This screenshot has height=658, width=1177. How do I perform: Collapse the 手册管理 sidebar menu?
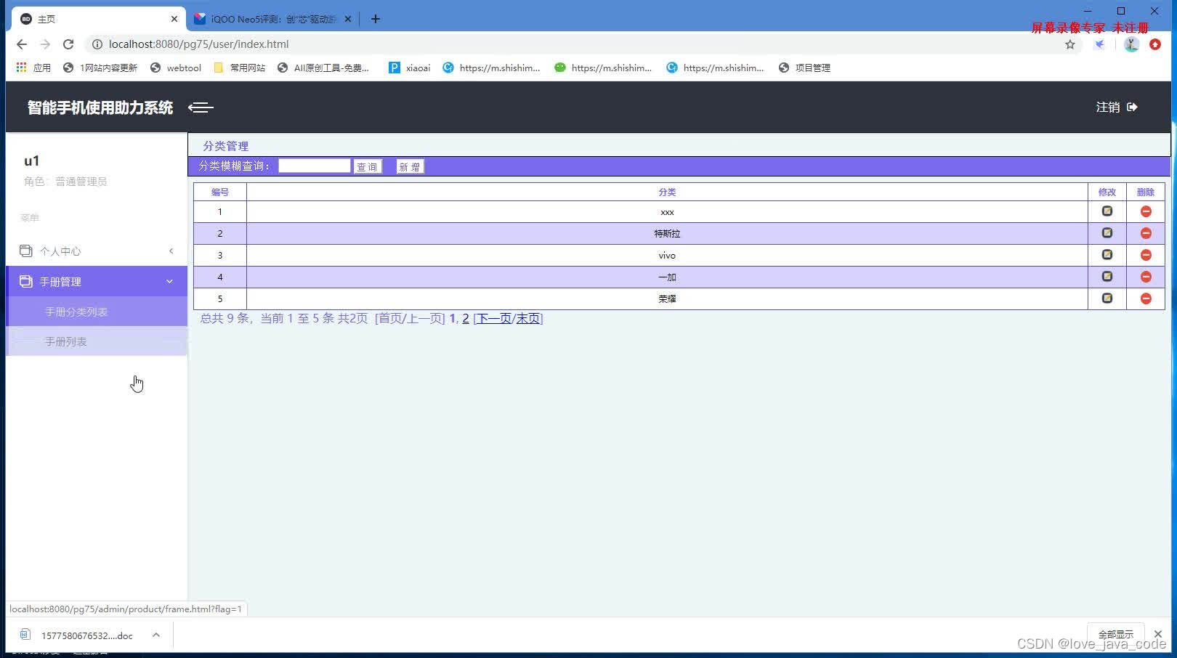pos(97,281)
